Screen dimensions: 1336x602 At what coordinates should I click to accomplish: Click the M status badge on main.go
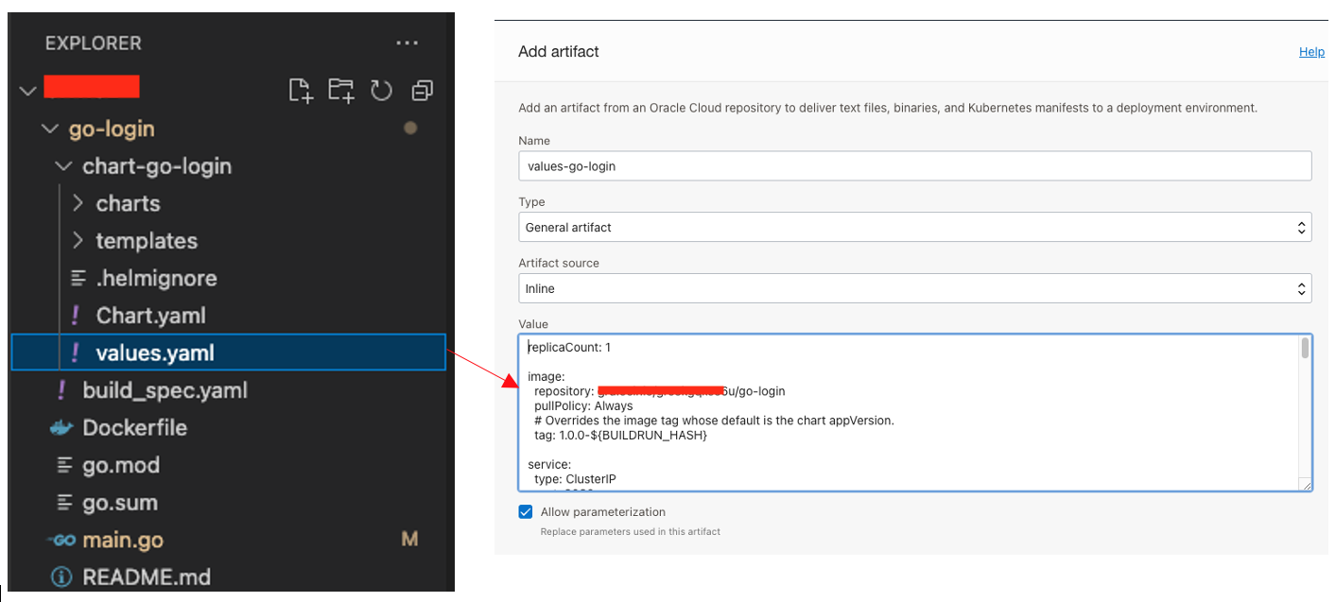point(409,540)
